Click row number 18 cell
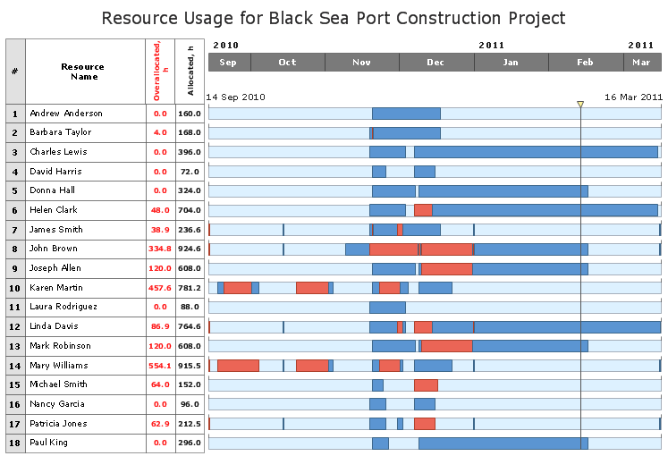The image size is (668, 456). pos(15,443)
